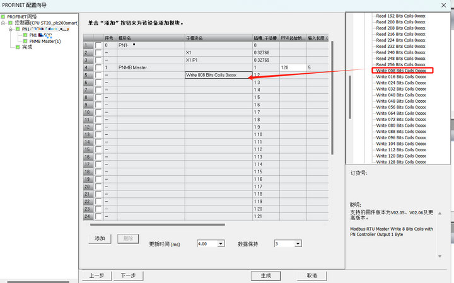Tick the checkbox in table row 15
This screenshot has height=283, width=454.
(98, 149)
